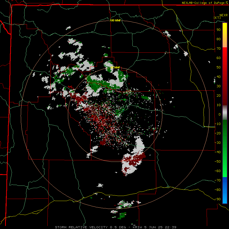Click the 30 value on the velocity scale
Image resolution: width=229 pixels, height=229 pixels.
(x=219, y=86)
